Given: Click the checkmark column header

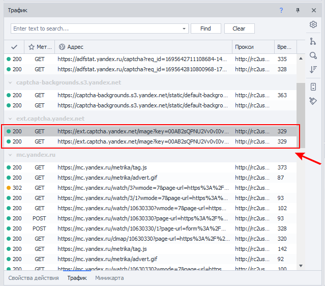Looking at the screenshot, I should click(x=14, y=47).
